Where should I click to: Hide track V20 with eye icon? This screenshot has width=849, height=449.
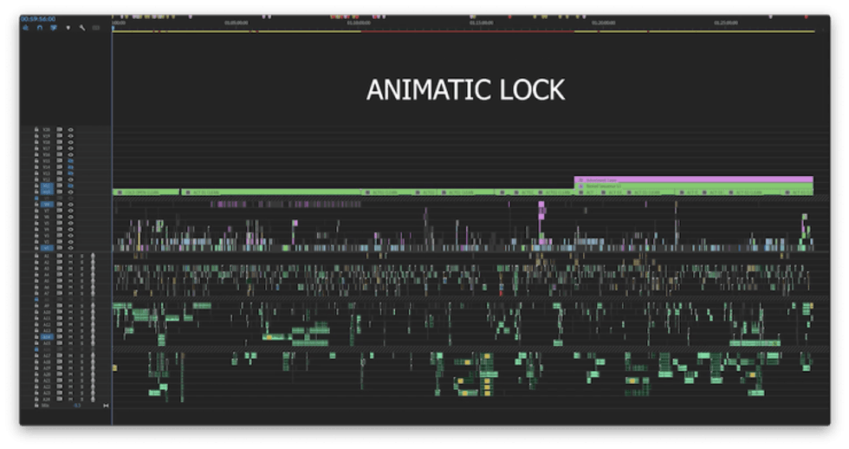70,129
